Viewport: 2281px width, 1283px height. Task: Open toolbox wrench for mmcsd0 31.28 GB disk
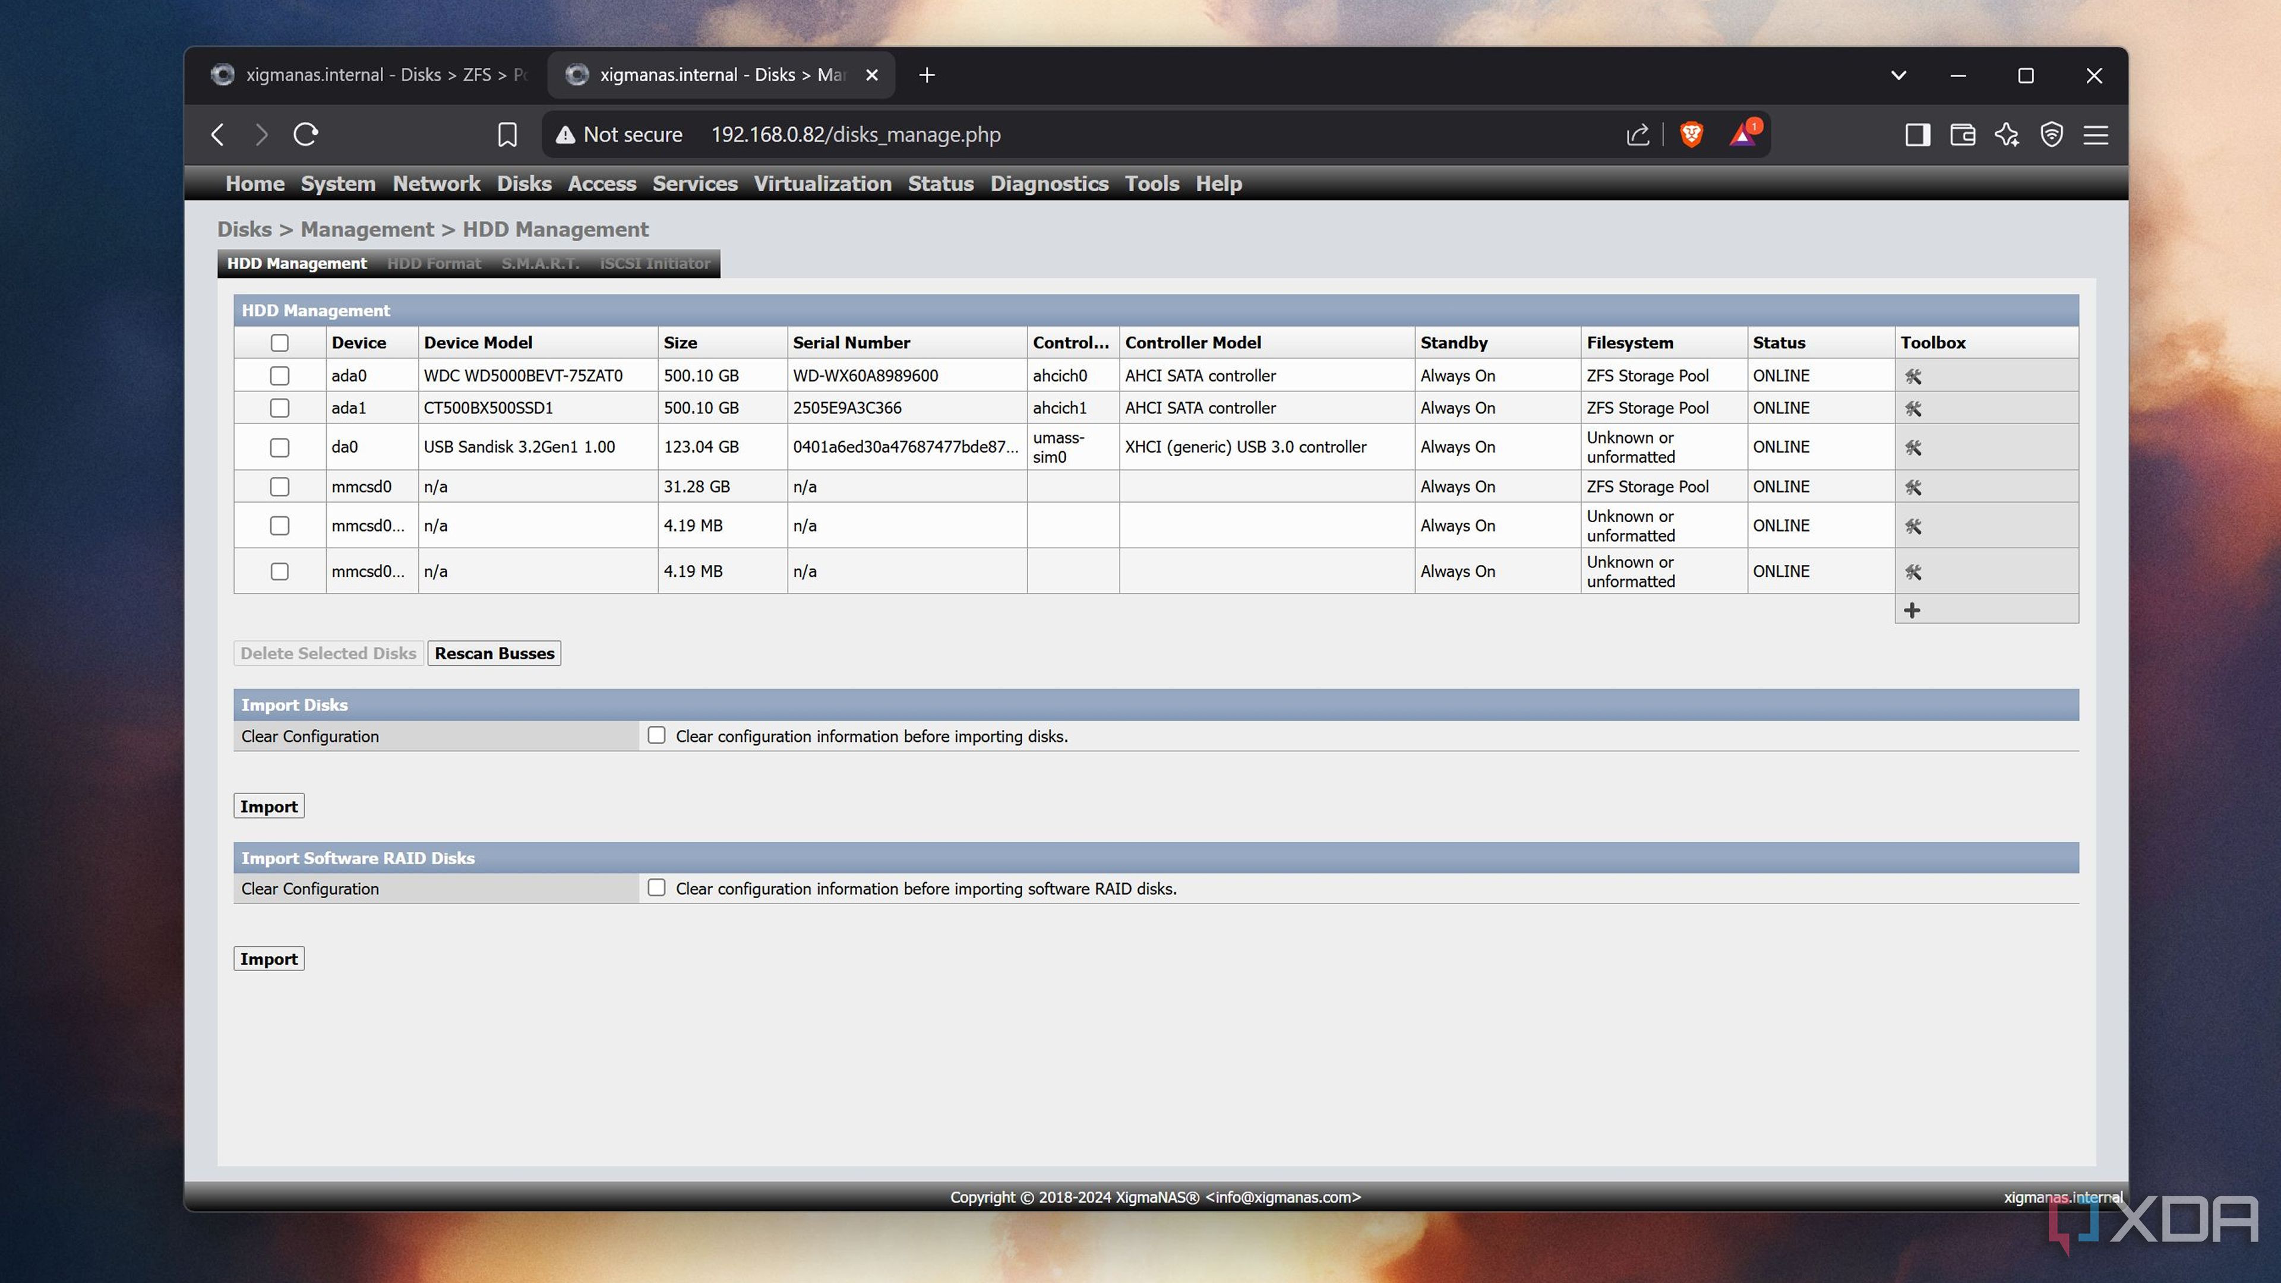[1913, 487]
